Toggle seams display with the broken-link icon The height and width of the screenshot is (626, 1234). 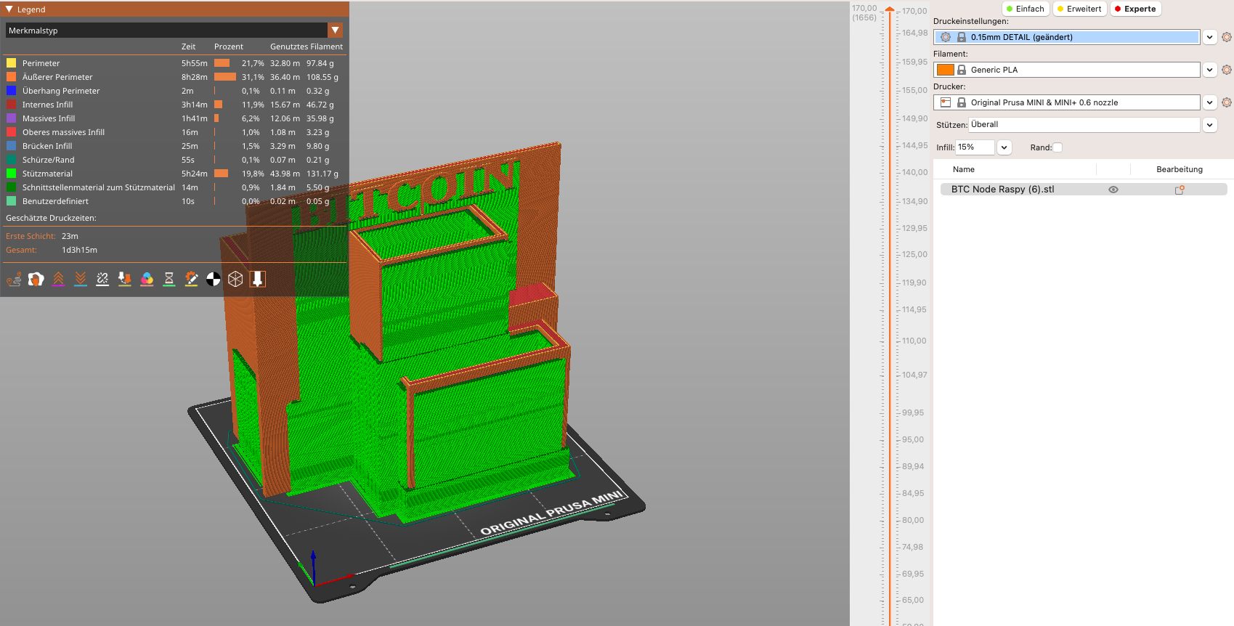pos(102,279)
